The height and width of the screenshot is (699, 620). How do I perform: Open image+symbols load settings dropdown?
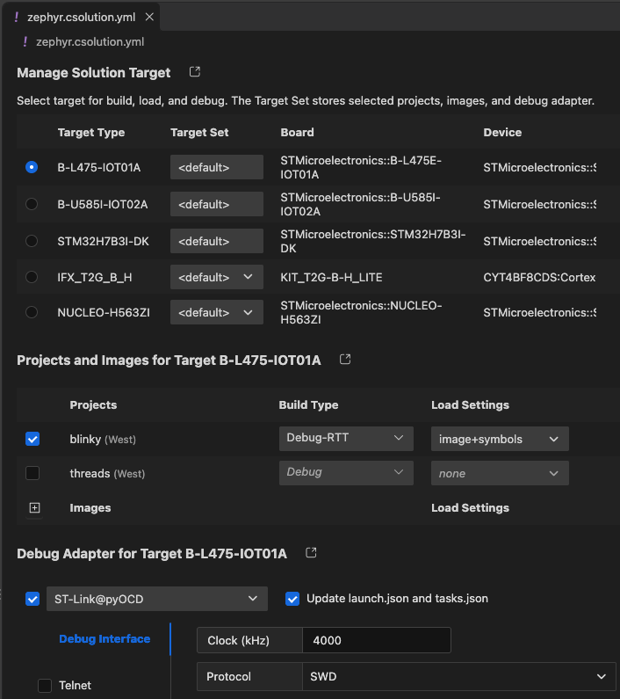click(500, 439)
